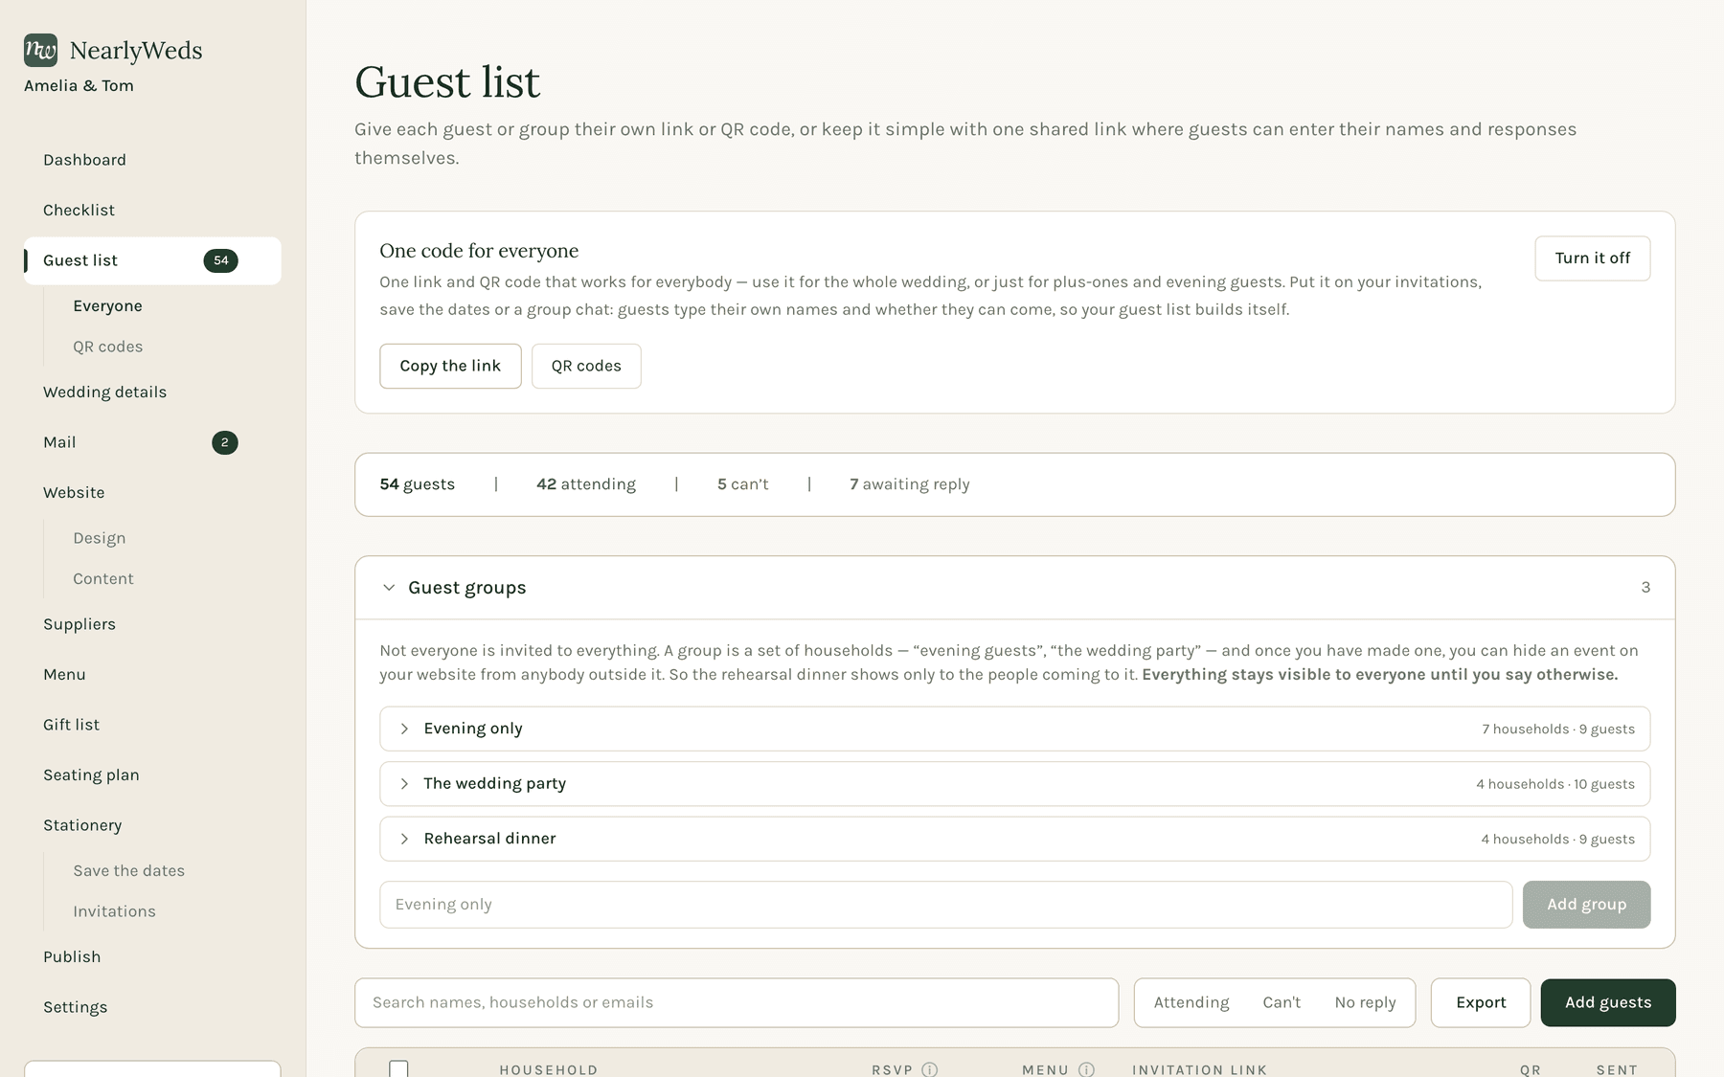Go to Publish

coord(152,956)
